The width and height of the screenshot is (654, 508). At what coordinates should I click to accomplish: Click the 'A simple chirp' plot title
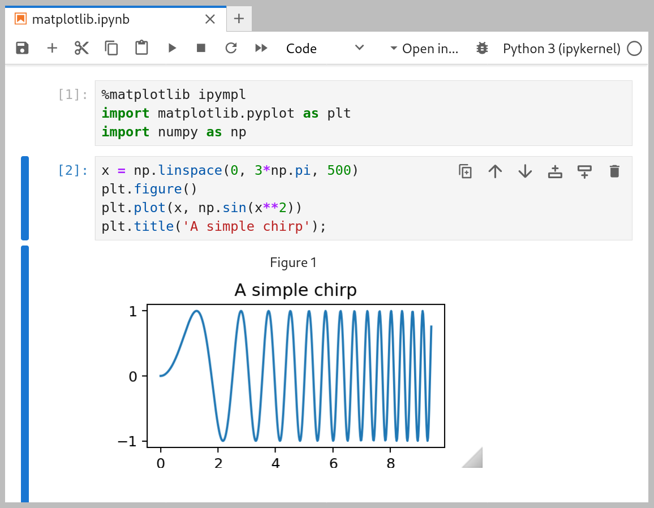[x=296, y=290]
